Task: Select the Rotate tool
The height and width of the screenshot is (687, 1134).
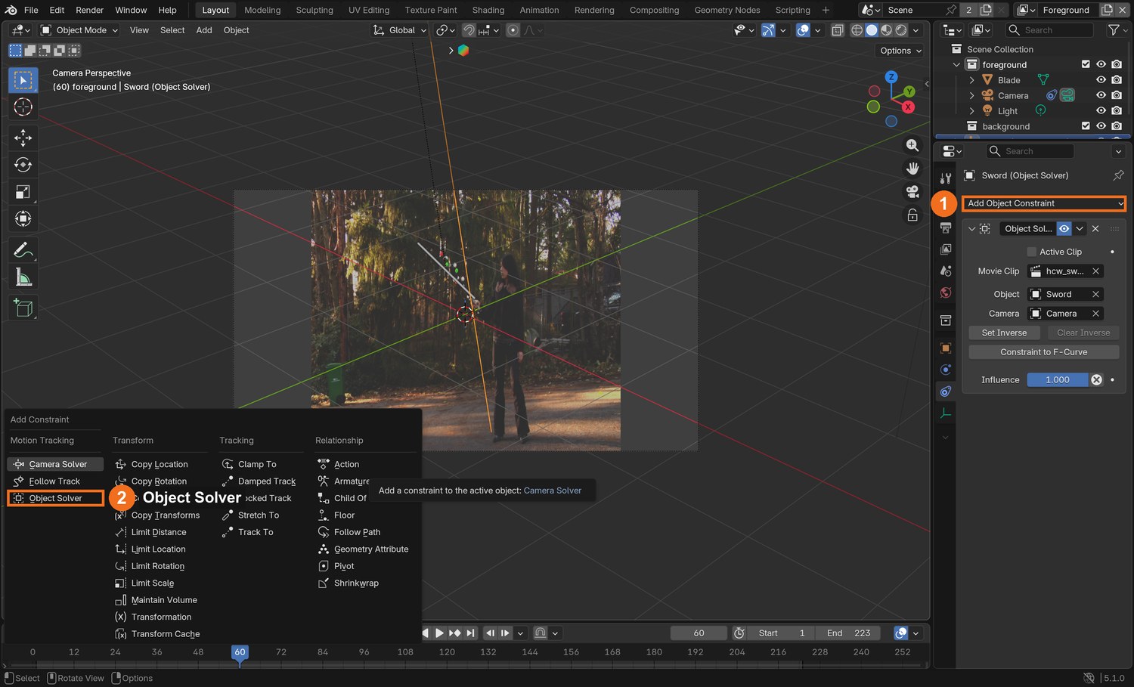Action: click(23, 165)
